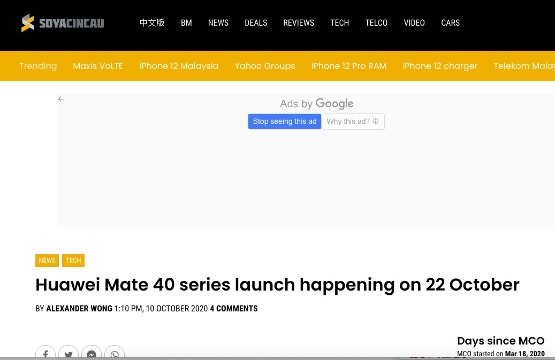Viewport: 555px width, 360px height.
Task: Click the Why this ad? button
Action: click(x=353, y=121)
